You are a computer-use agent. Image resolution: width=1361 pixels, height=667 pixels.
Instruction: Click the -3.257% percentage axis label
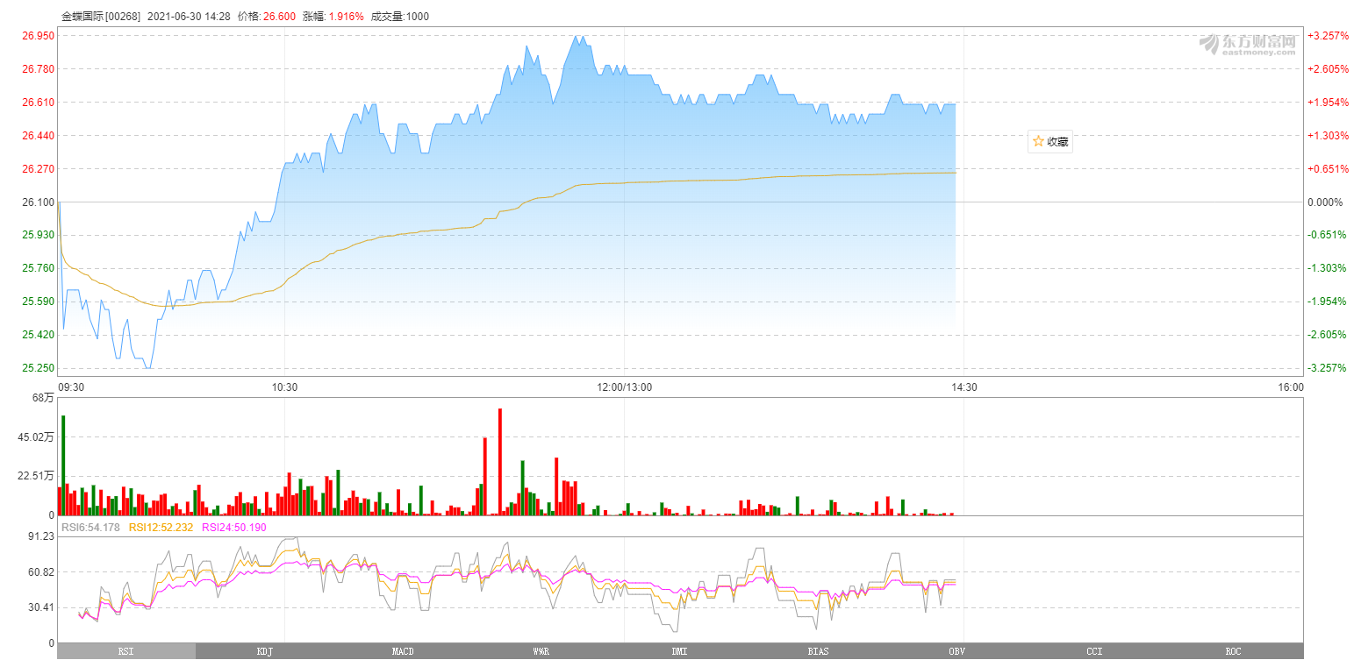point(1328,368)
